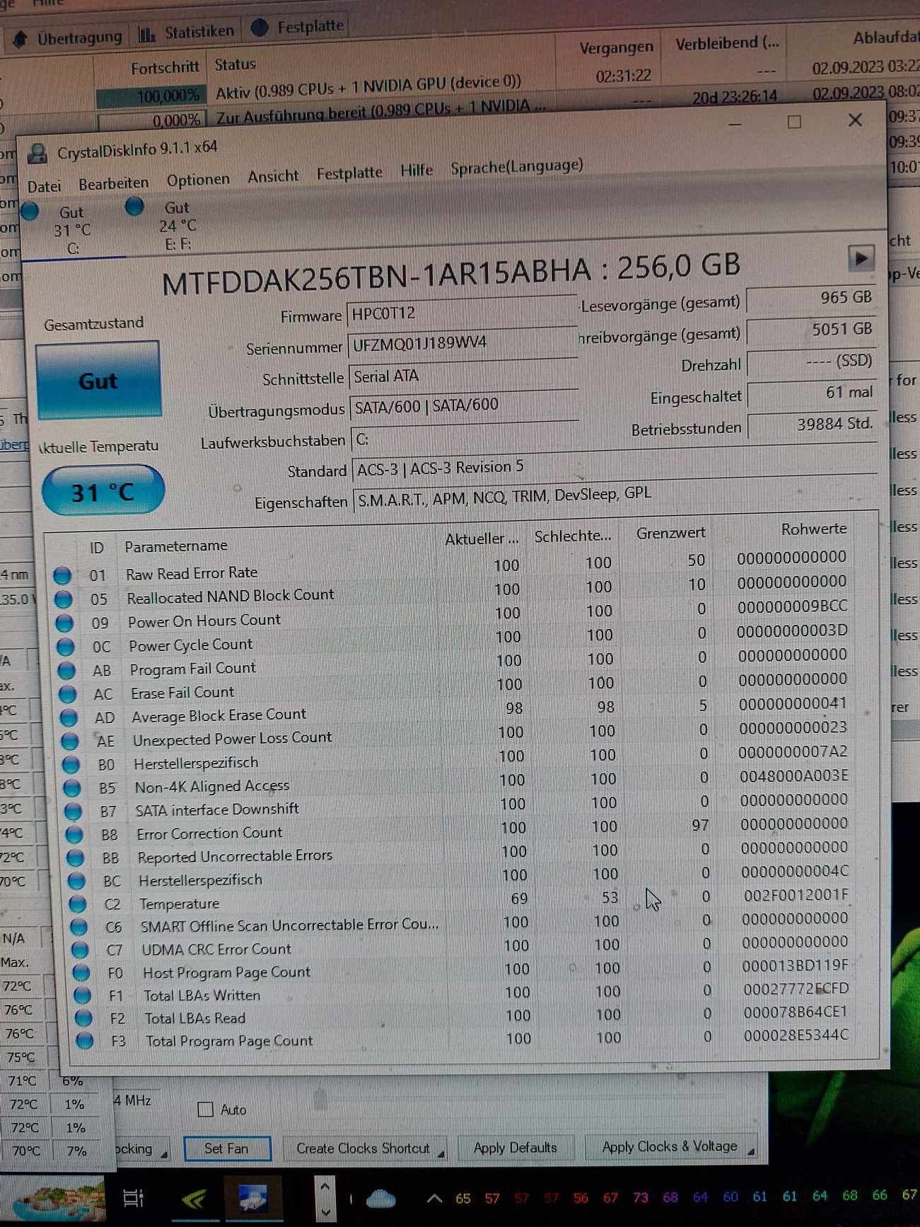Image resolution: width=920 pixels, height=1227 pixels.
Task: Click the Eingeschaltet value 61 mal
Action: (x=812, y=393)
